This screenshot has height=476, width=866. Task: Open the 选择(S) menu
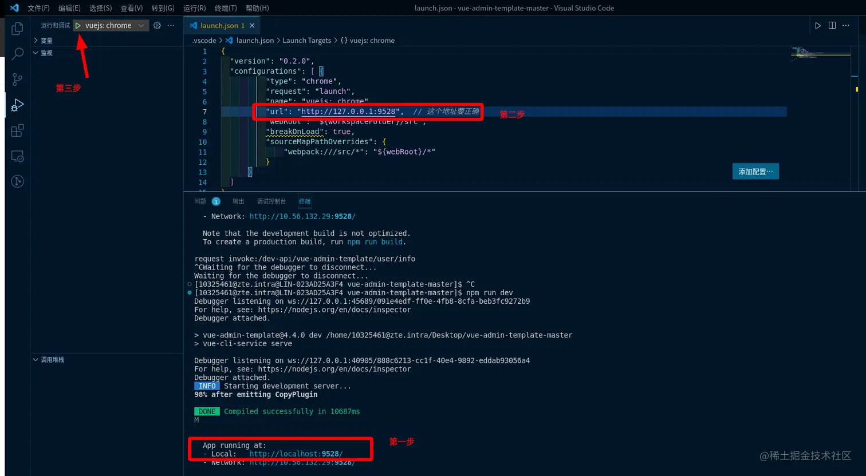pyautogui.click(x=100, y=8)
